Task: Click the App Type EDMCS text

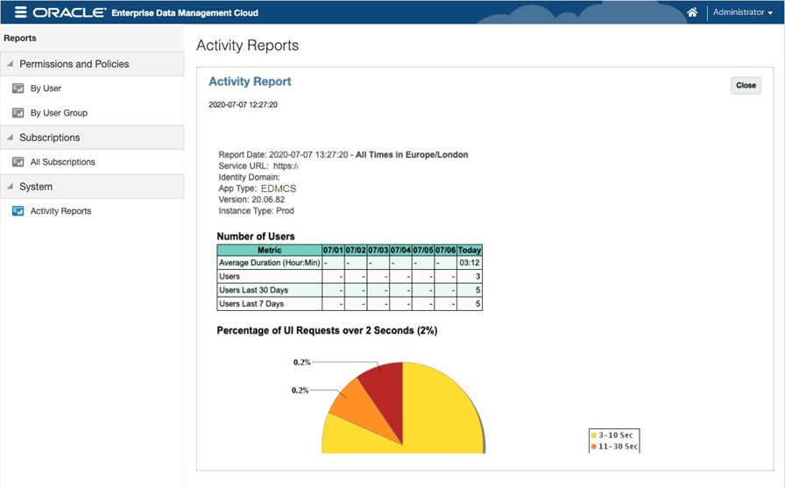Action: [x=258, y=188]
